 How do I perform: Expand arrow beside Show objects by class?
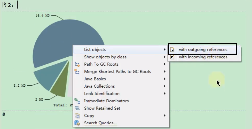(165, 57)
